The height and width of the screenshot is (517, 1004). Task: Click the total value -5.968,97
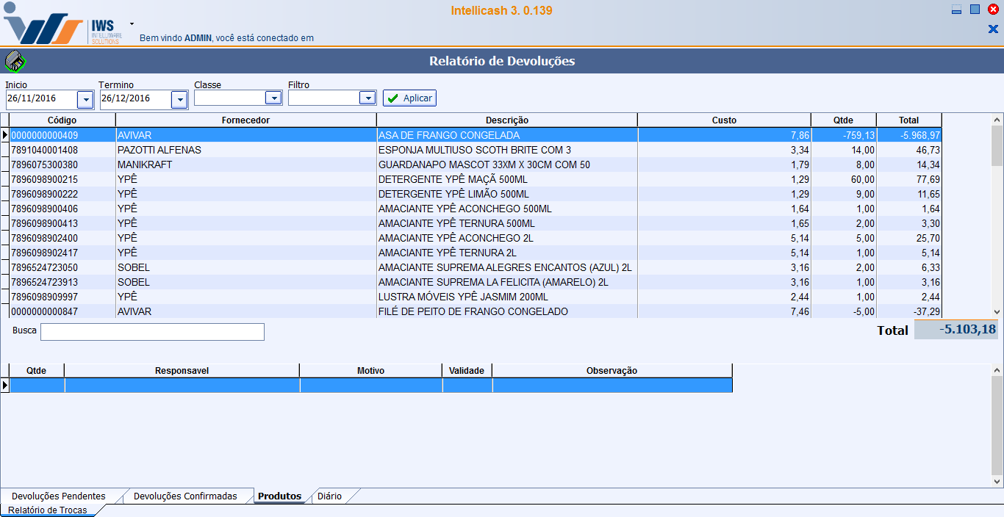pyautogui.click(x=908, y=135)
